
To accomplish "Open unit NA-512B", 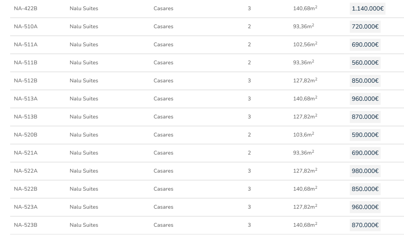I will coord(26,81).
